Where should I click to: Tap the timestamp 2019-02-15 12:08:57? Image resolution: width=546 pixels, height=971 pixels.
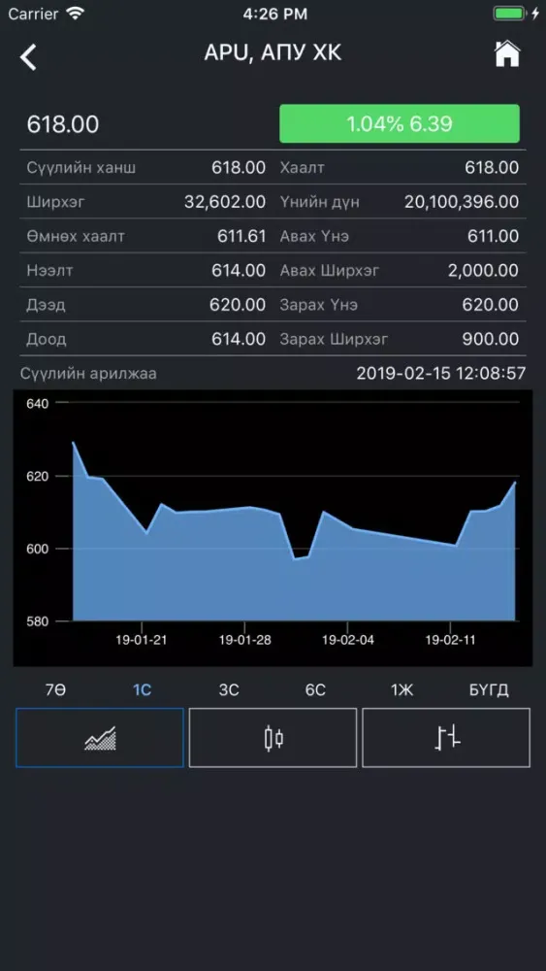click(x=441, y=374)
